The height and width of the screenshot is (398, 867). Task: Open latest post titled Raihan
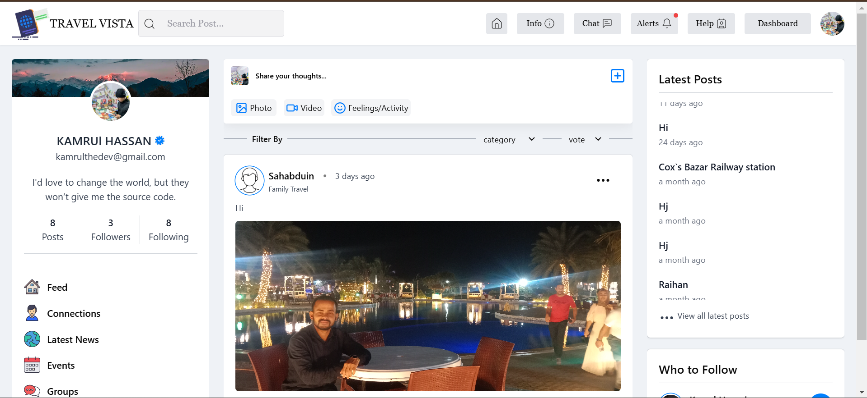tap(673, 284)
